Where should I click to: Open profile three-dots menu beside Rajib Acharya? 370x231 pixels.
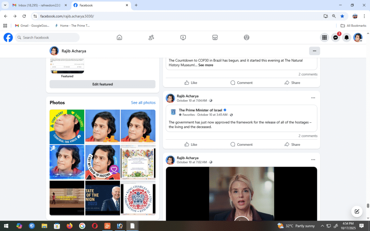(314, 51)
